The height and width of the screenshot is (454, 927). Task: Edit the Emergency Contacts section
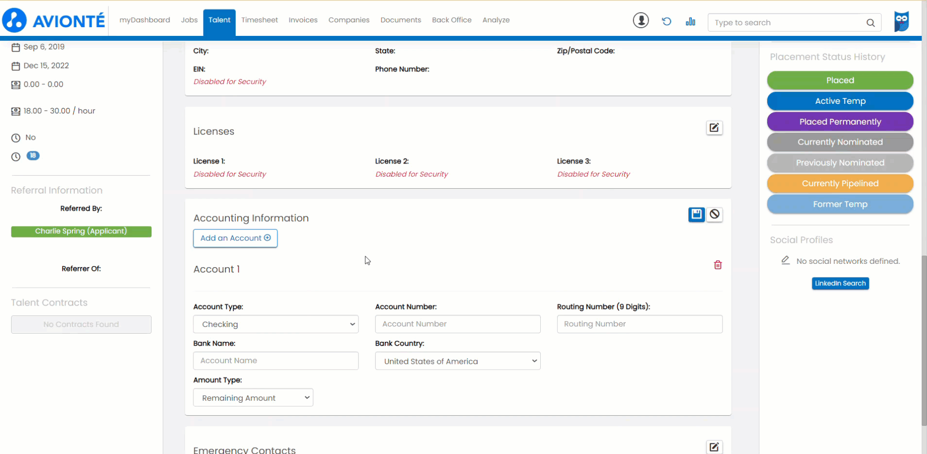point(714,447)
